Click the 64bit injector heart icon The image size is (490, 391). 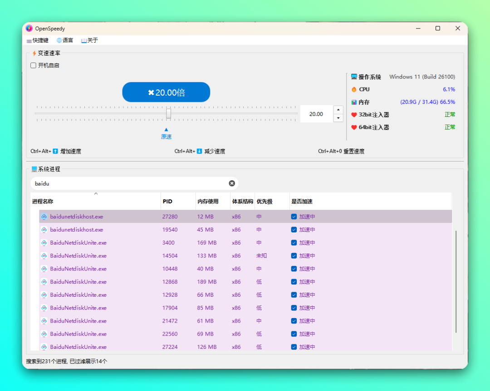tap(354, 128)
